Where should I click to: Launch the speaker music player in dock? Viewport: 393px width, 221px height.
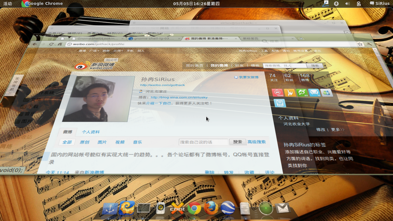tap(160, 208)
